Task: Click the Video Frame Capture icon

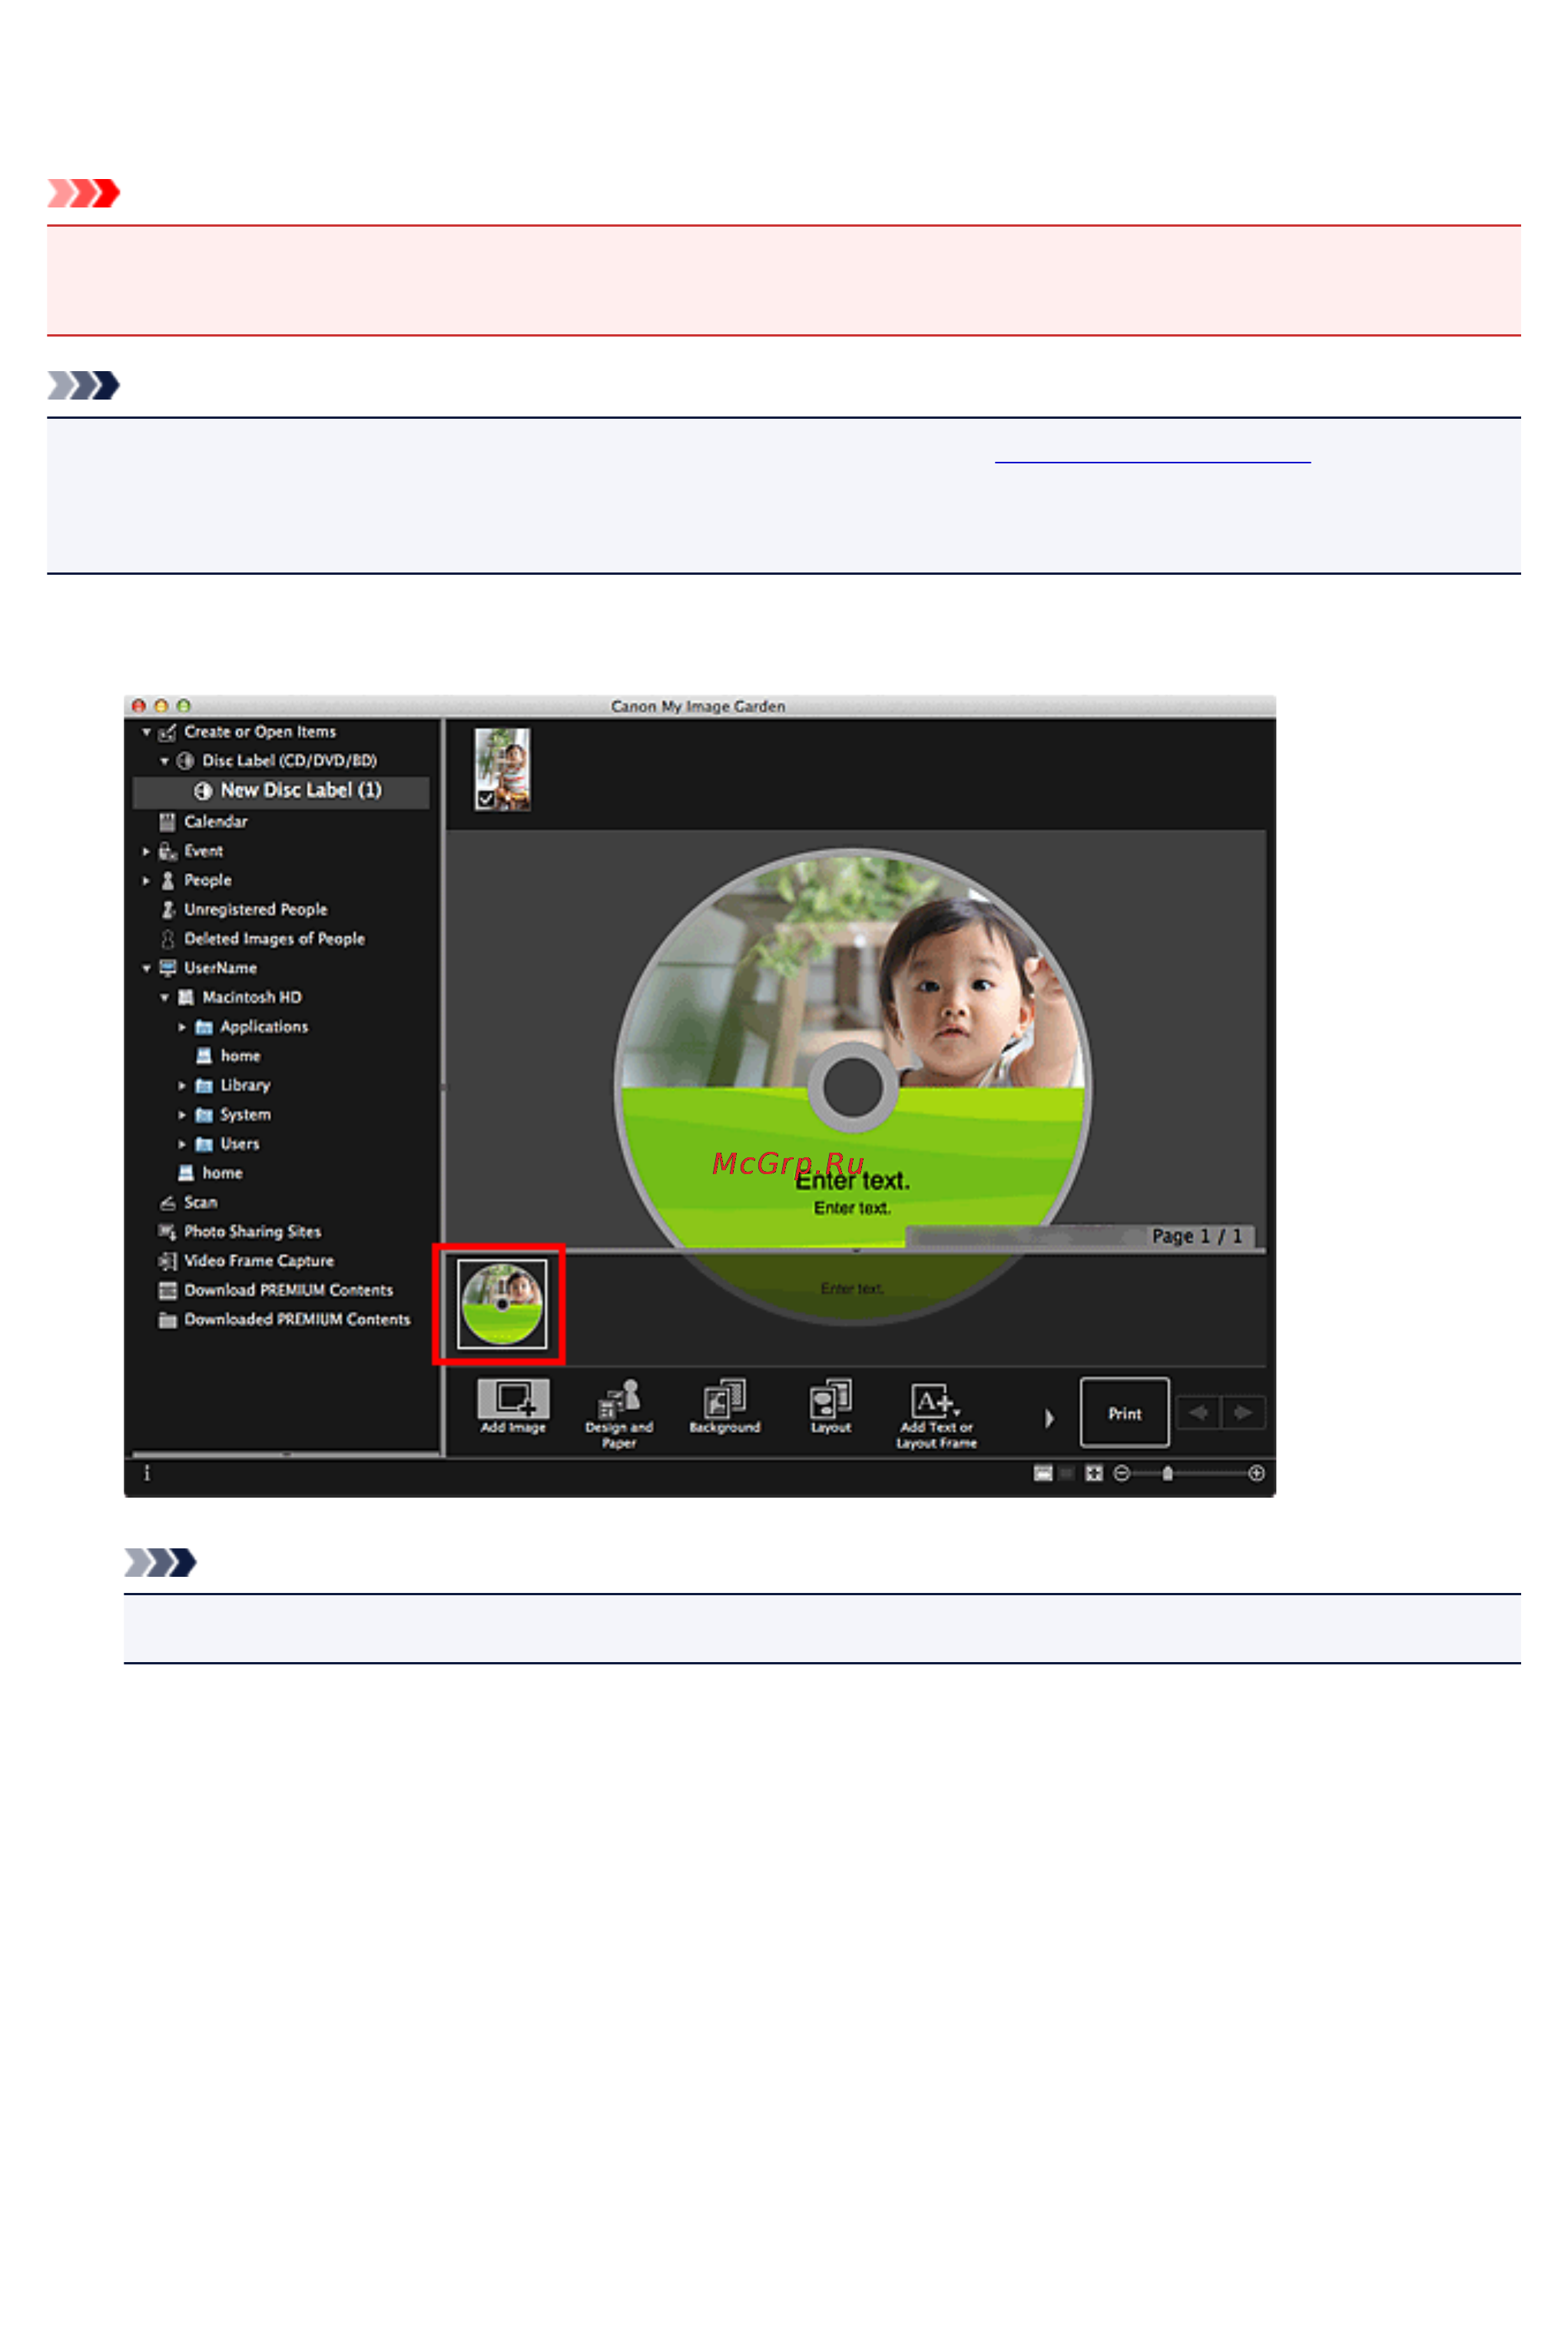Action: (x=168, y=1261)
